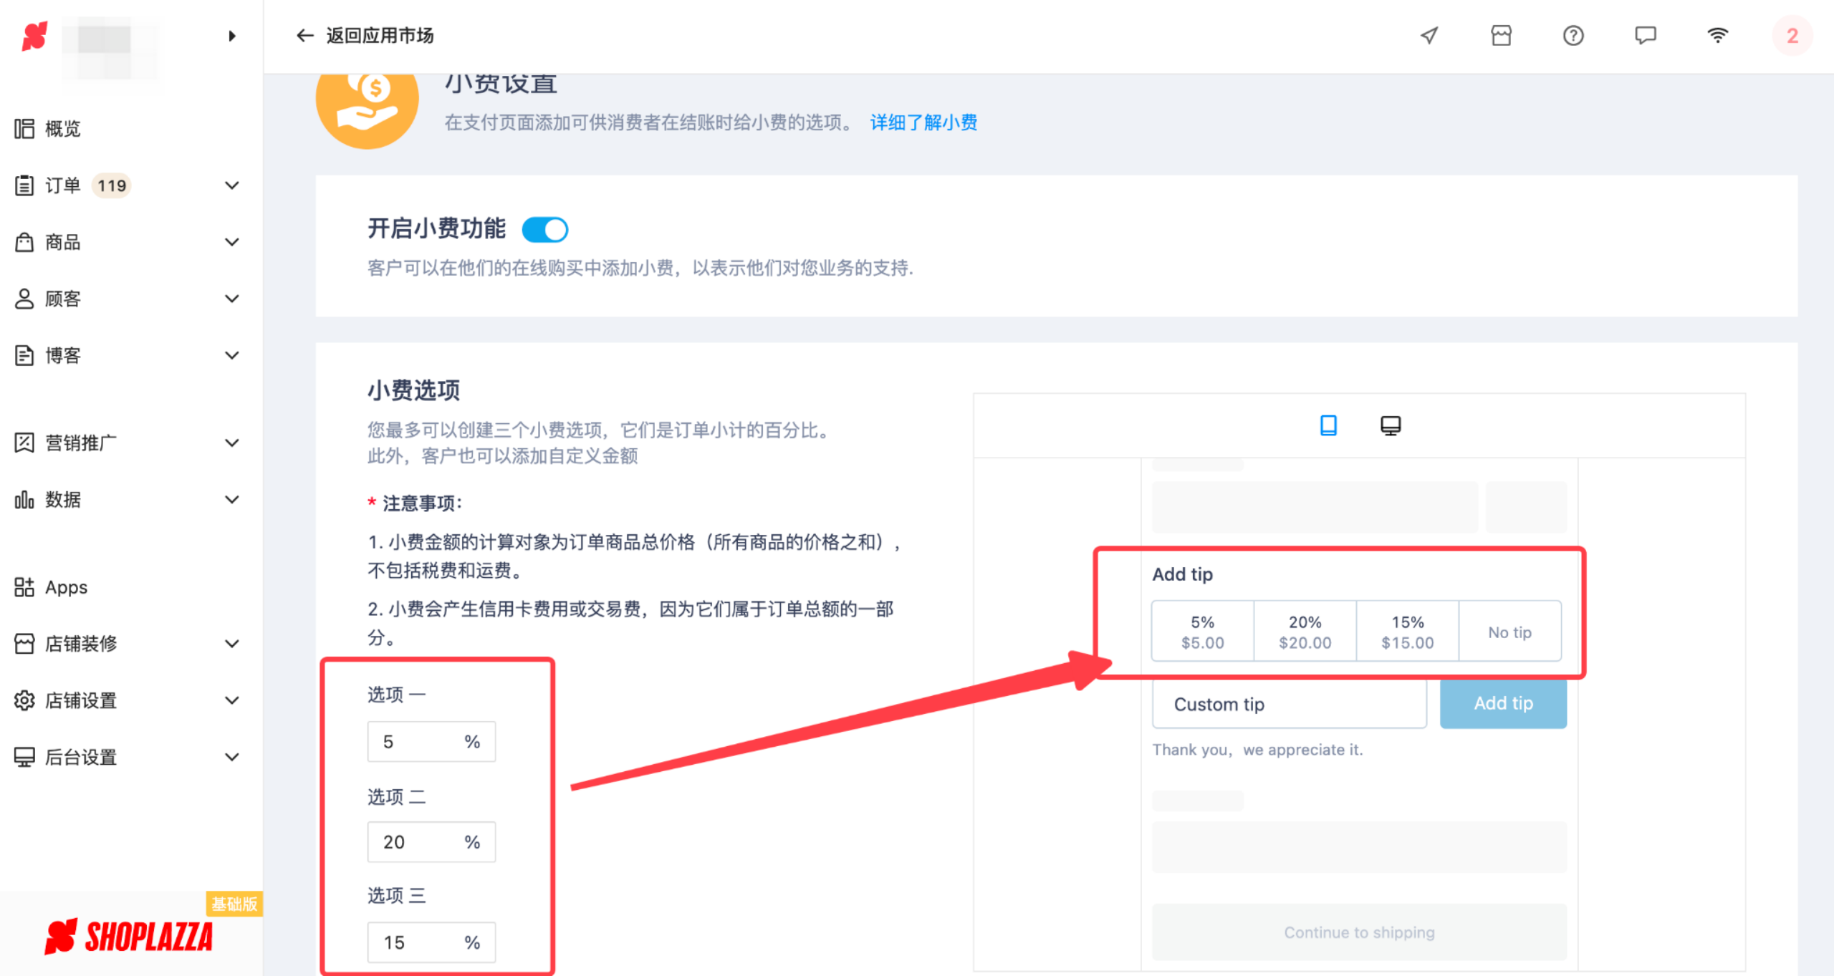1834x976 pixels.
Task: Click the wifi signal icon
Action: point(1718,36)
